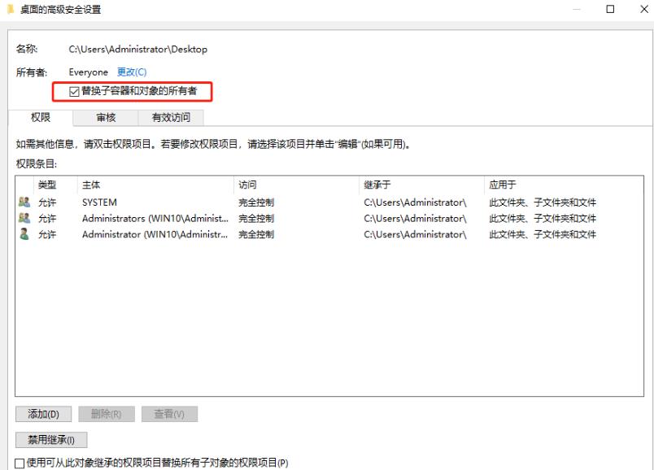The width and height of the screenshot is (654, 470).
Task: Click the 添加(D) button
Action: tap(42, 414)
